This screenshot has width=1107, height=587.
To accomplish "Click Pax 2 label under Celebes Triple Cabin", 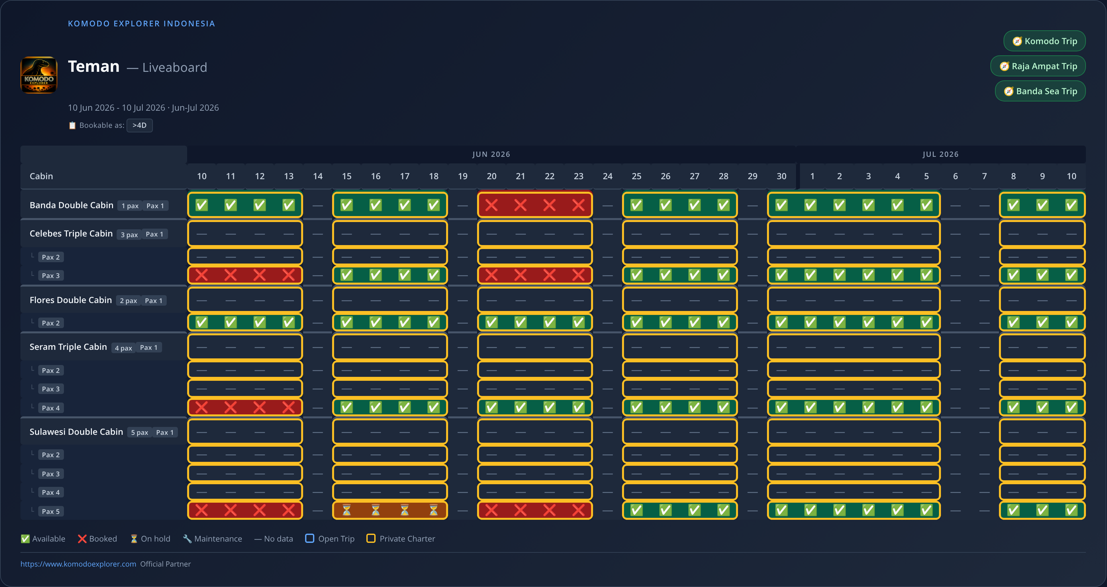I will 51,257.
